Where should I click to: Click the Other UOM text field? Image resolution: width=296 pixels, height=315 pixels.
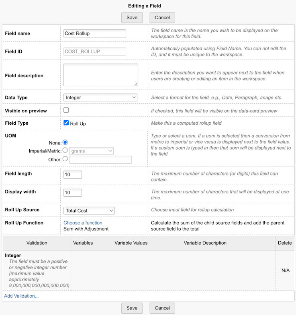pos(100,160)
